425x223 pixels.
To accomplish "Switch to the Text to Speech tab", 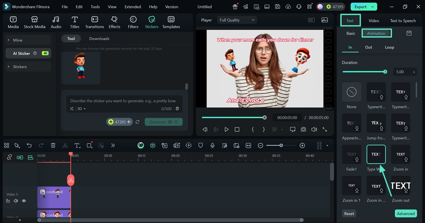I will (403, 21).
